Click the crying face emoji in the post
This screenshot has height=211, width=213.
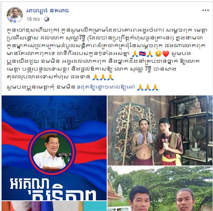158,54
